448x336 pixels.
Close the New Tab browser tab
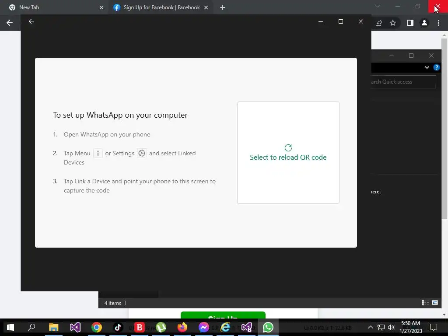[x=101, y=7]
